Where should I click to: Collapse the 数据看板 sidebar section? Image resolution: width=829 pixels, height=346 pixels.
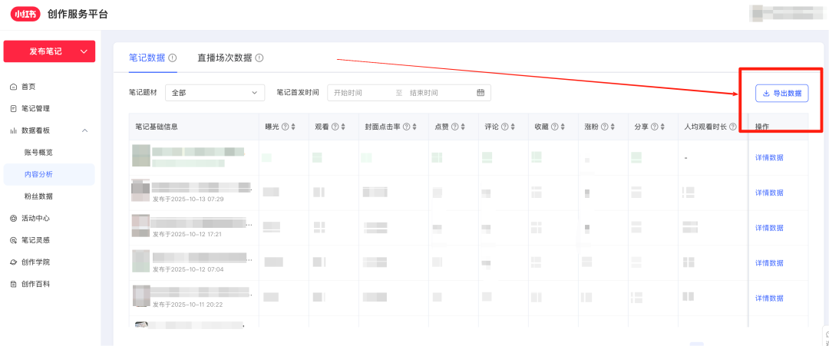pos(84,131)
